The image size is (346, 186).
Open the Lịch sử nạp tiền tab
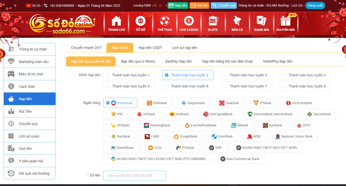(185, 48)
